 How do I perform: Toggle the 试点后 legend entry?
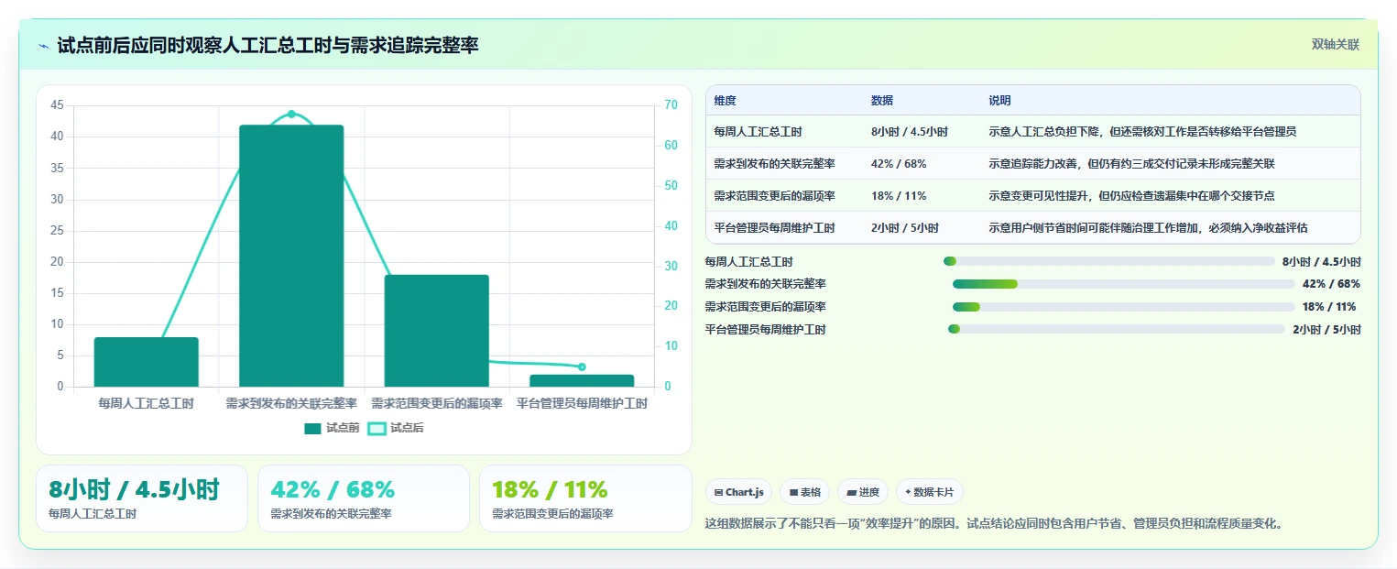396,428
